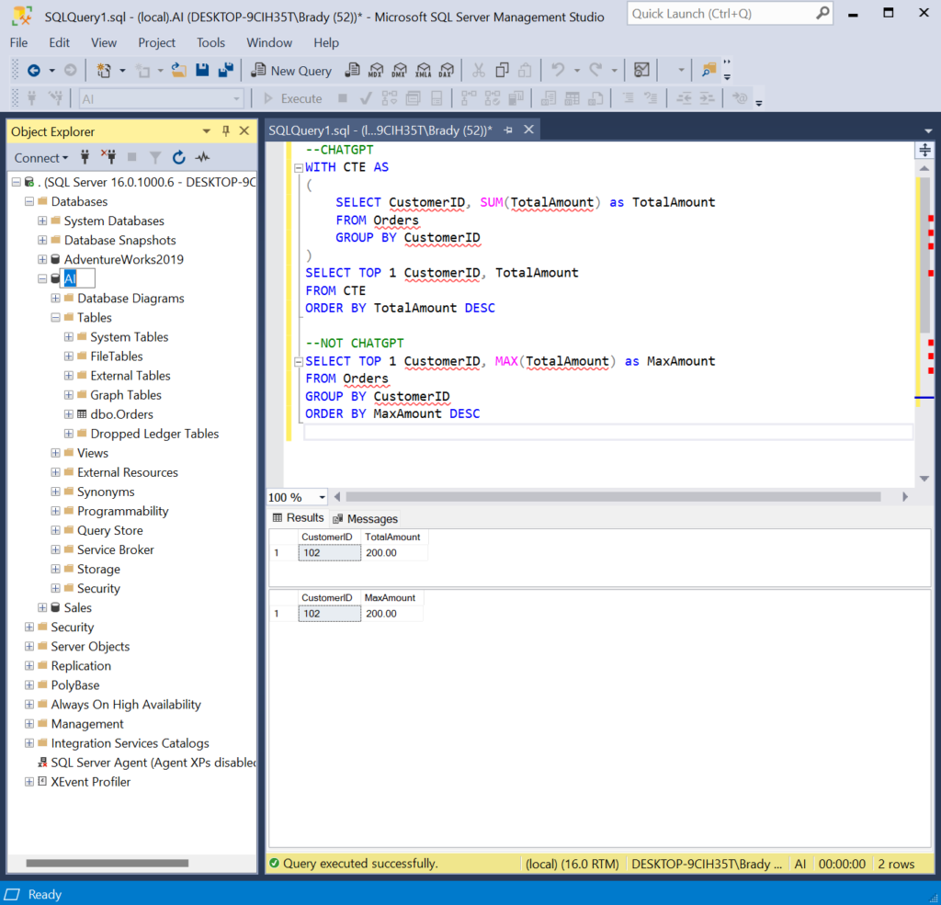Collapse the Tables folder node

[55, 318]
